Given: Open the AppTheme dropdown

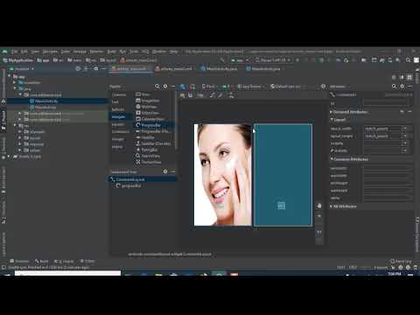Looking at the screenshot, I should 250,87.
